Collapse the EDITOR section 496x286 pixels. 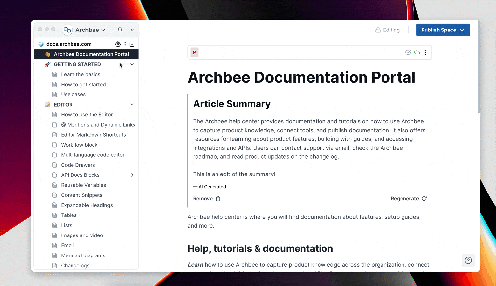[x=132, y=105]
